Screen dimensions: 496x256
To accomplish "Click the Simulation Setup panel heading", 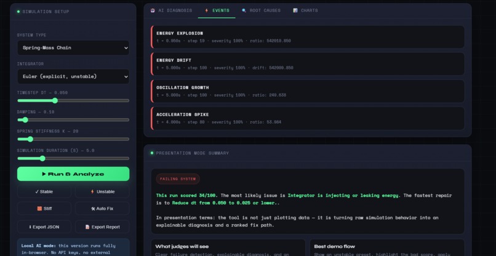I will click(x=46, y=12).
